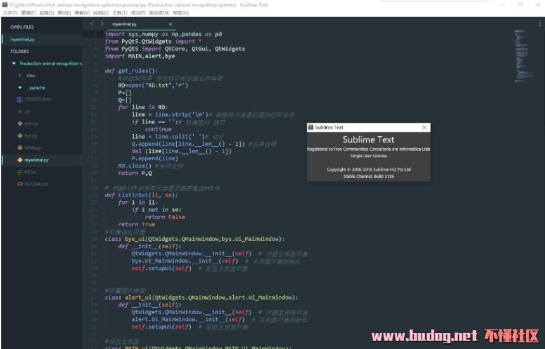Open the .docx file in the sidebar
Screen dimensions: 545x349
click(38, 99)
